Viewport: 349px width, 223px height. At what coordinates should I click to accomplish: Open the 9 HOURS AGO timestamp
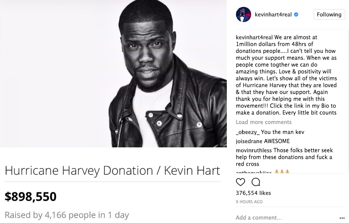coord(249,202)
